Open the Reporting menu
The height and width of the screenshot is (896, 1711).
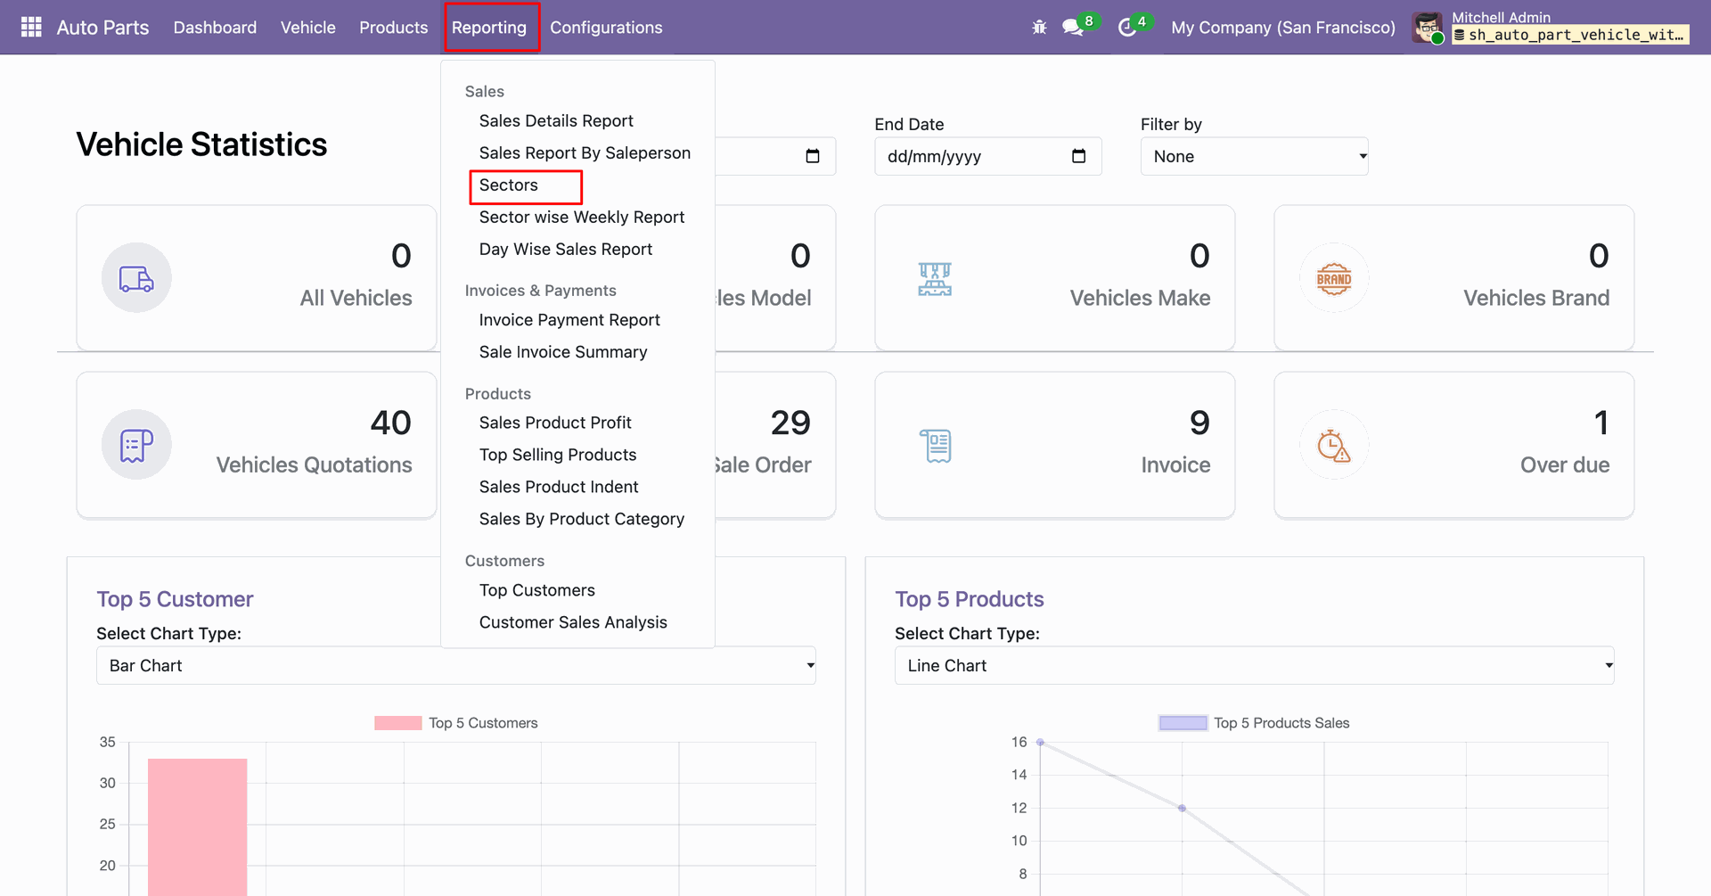tap(489, 28)
